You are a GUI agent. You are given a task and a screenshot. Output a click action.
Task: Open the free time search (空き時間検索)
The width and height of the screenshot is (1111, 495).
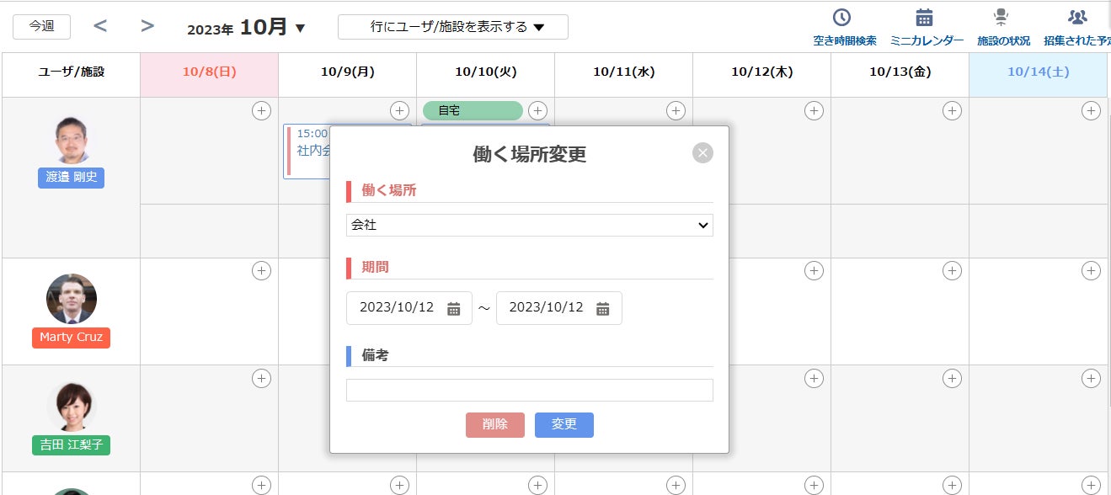click(x=844, y=27)
